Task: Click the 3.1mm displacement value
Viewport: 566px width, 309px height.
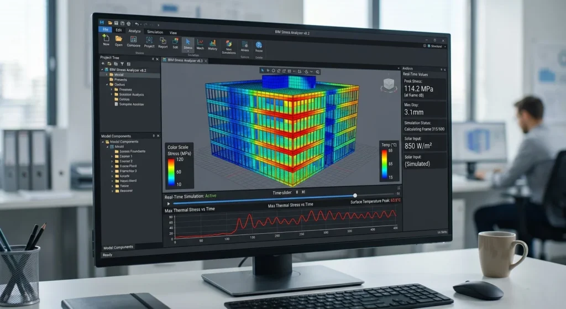Action: [x=413, y=112]
